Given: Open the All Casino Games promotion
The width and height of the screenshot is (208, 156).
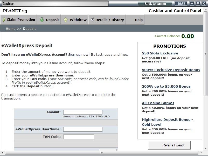Looking at the screenshot, I should pos(158,103).
